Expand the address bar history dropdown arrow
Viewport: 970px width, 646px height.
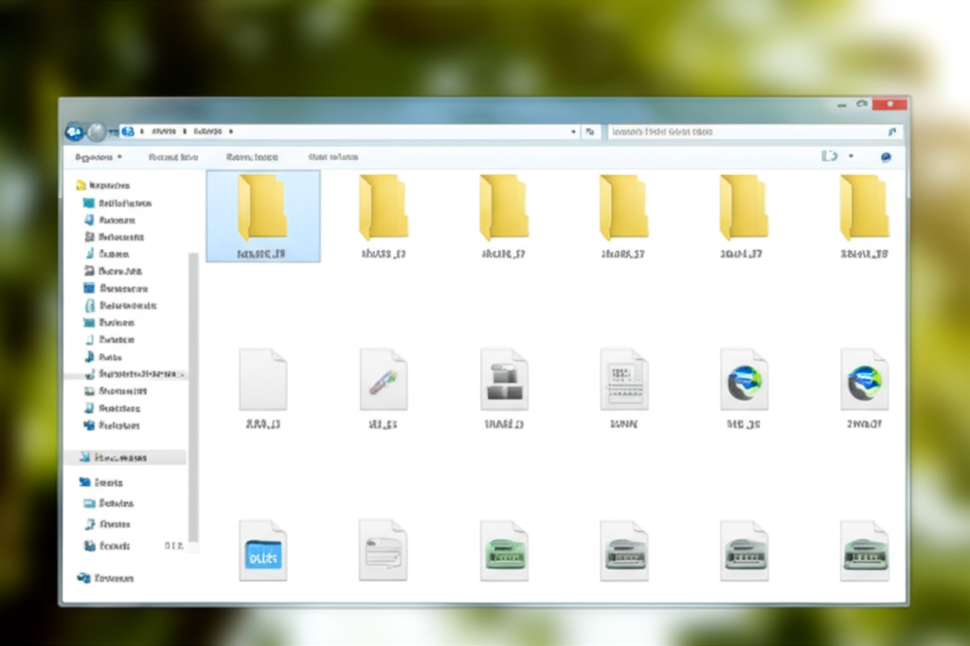(573, 133)
